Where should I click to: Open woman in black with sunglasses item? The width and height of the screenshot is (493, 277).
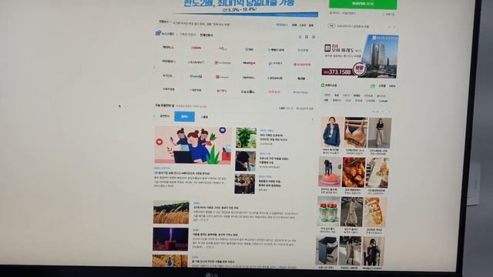pos(374,252)
